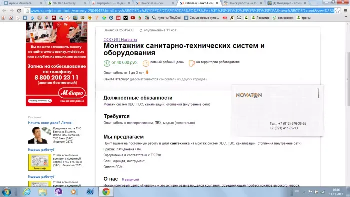Click the NOVATON company logo
The height and width of the screenshot is (197, 350).
tap(249, 95)
